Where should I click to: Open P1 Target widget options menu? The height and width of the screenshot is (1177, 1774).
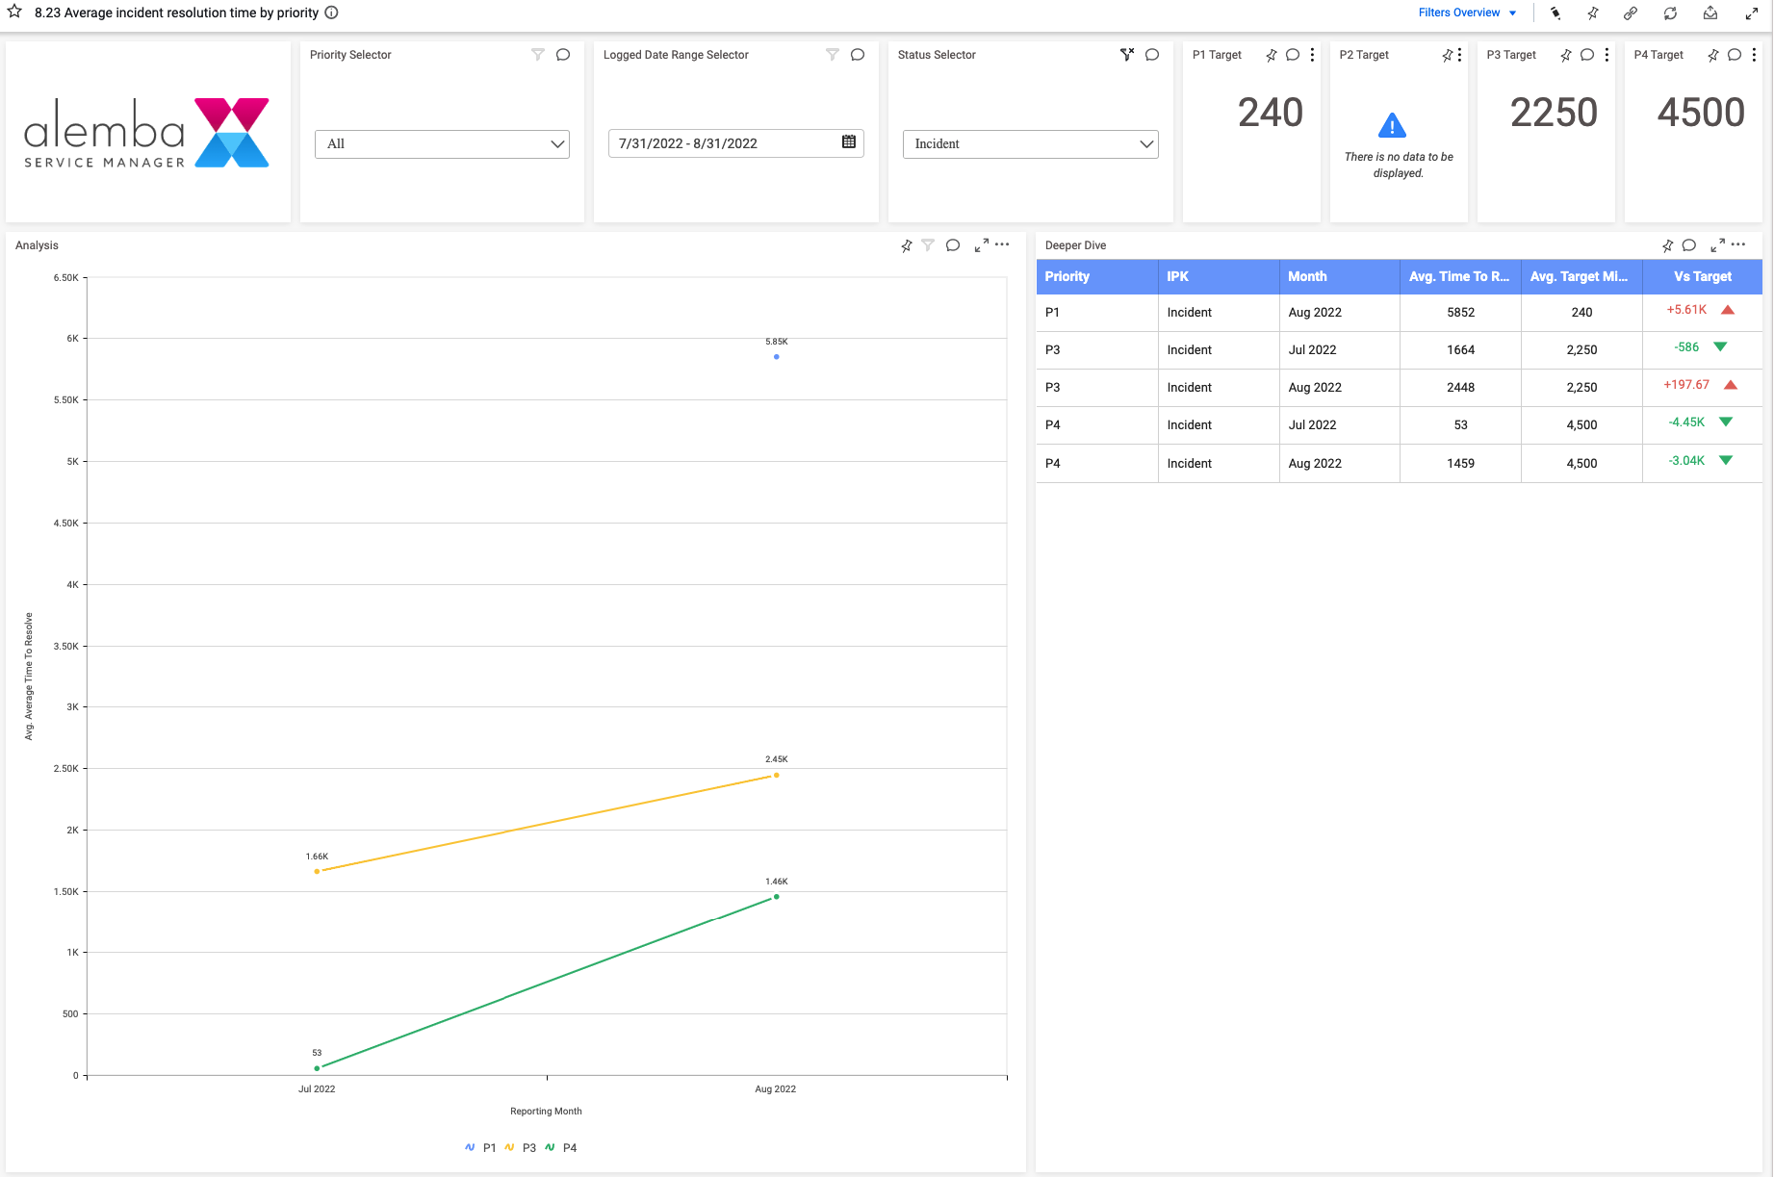(x=1313, y=55)
